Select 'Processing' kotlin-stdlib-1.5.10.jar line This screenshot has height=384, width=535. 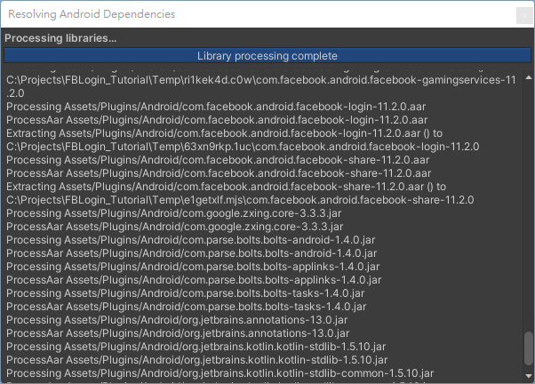click(x=196, y=346)
